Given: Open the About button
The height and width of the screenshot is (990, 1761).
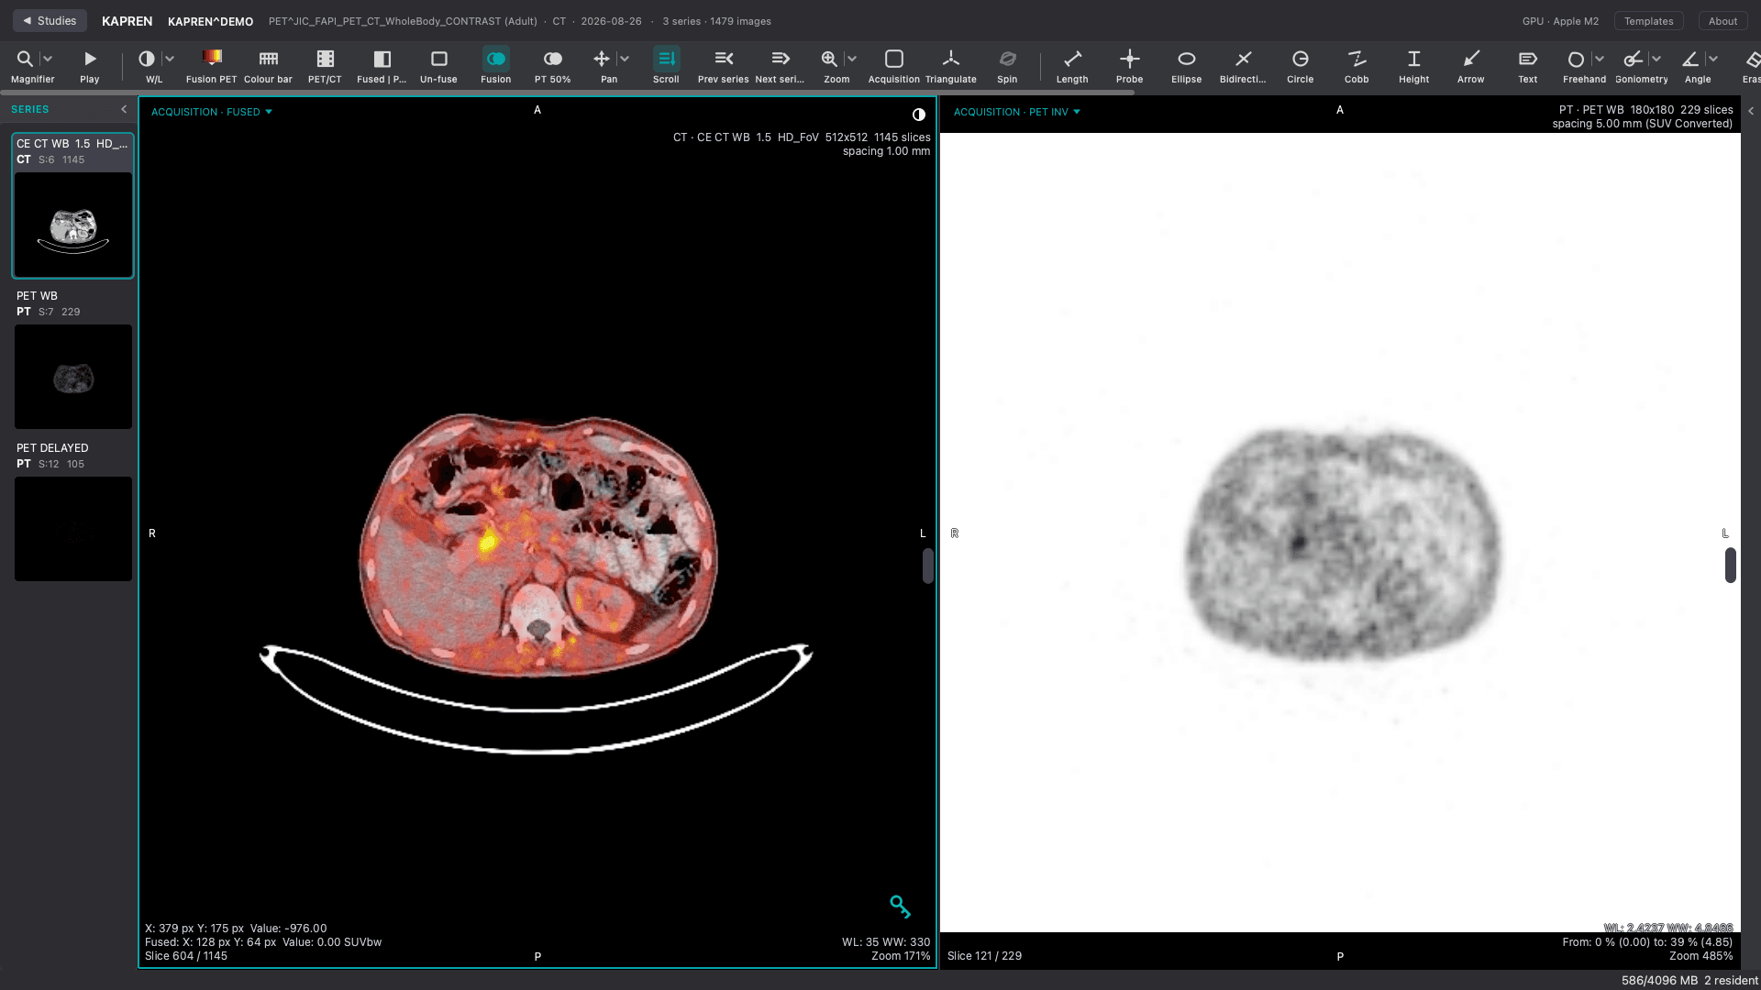Looking at the screenshot, I should tap(1722, 21).
